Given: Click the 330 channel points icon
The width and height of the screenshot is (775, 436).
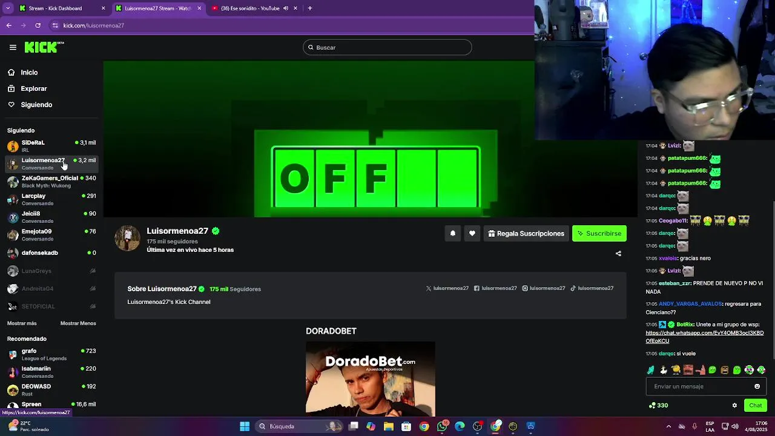Looking at the screenshot, I should [651, 406].
